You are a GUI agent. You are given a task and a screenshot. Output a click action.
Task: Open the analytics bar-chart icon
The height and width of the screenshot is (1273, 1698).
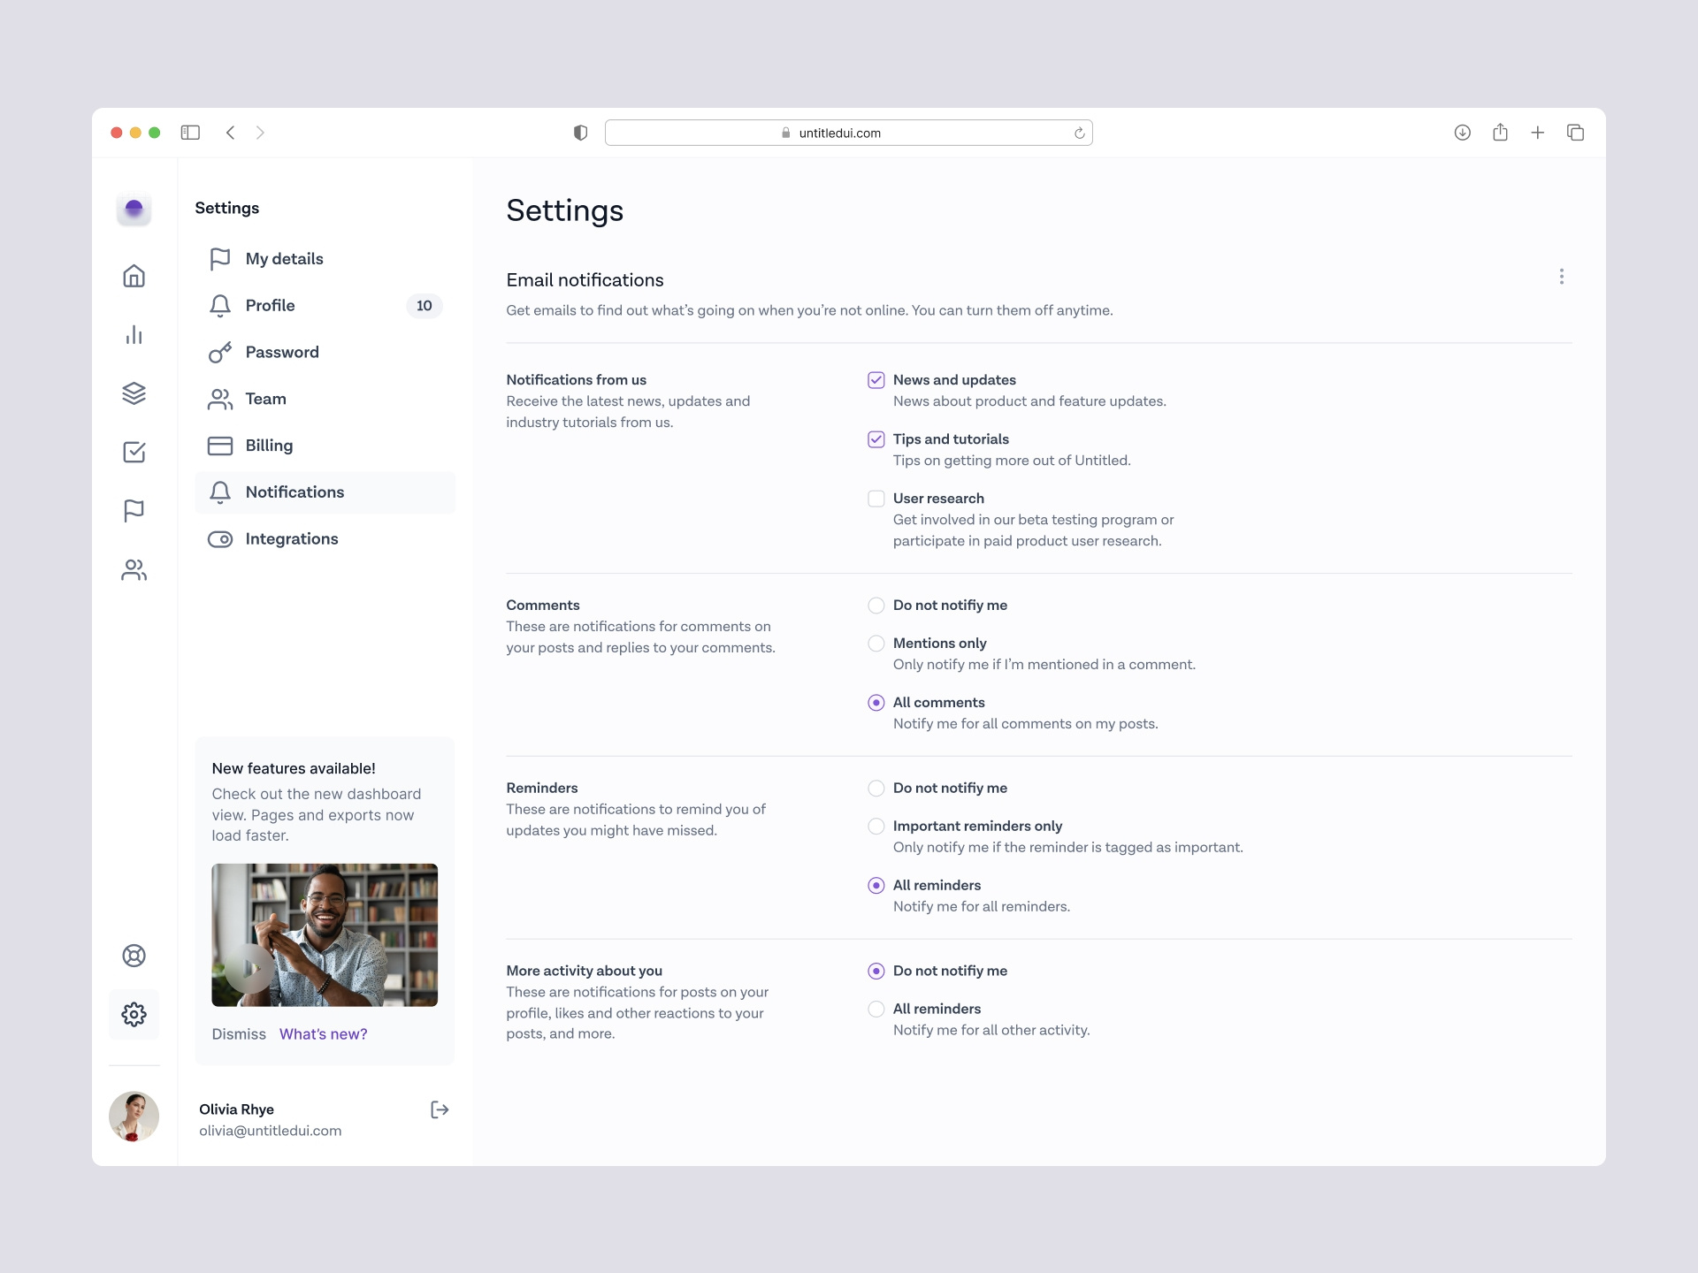coord(134,334)
